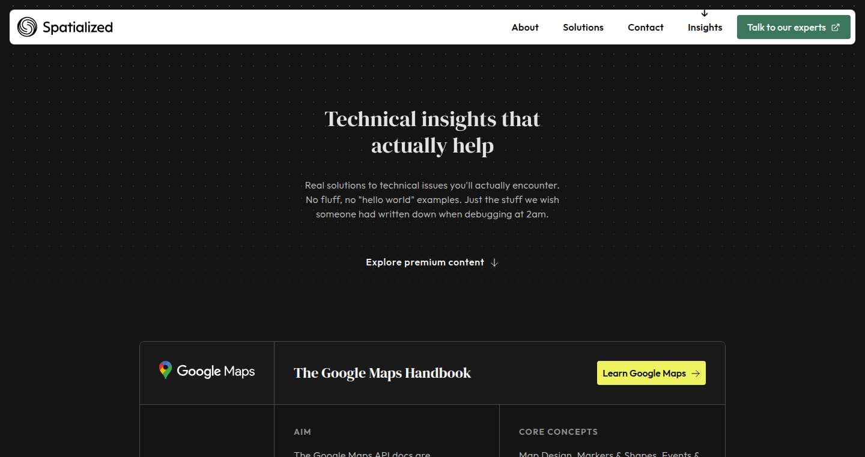Click the CORE CONCEPTS label
Screen dimensions: 865x457
pos(558,432)
